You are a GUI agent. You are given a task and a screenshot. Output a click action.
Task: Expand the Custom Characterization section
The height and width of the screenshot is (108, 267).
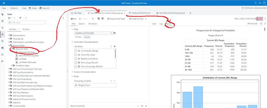click(x=73, y=72)
